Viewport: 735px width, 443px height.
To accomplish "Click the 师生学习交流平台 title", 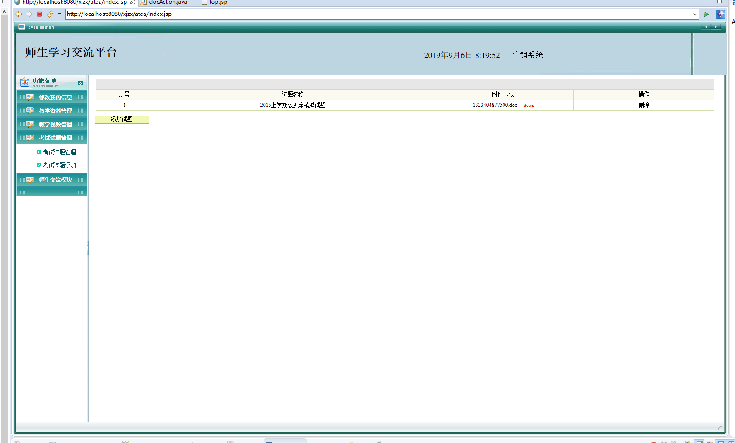I will pyautogui.click(x=71, y=52).
